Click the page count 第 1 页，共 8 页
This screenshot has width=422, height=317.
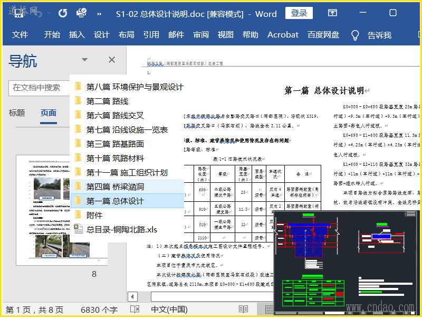pos(34,310)
